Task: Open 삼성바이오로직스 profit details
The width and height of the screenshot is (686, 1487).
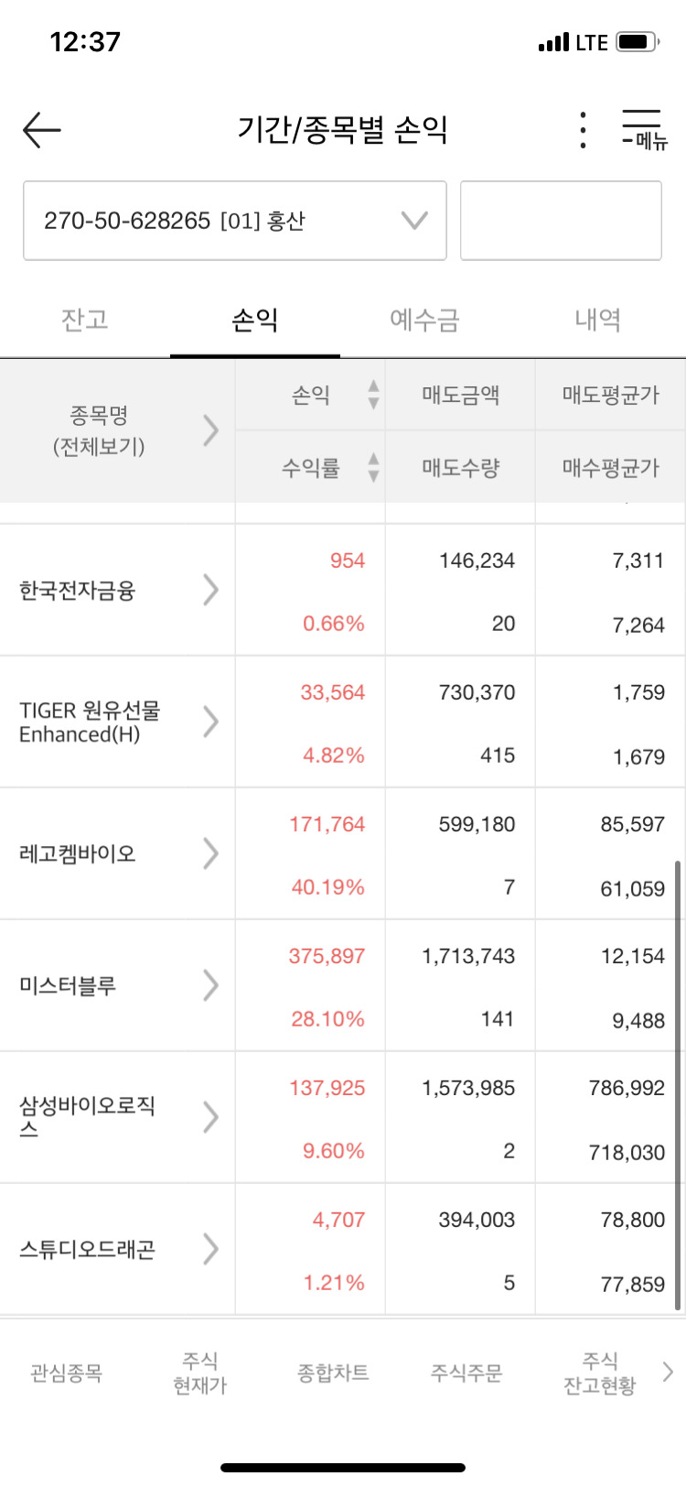Action: (210, 1115)
